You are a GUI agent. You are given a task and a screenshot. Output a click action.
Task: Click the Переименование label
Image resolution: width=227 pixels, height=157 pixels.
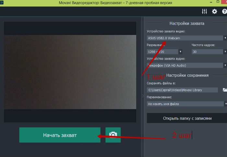point(159,97)
